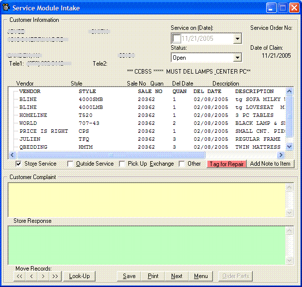The image size is (302, 287).
Task: Click the Customer Complaint scroll up arrow
Action: (289, 188)
